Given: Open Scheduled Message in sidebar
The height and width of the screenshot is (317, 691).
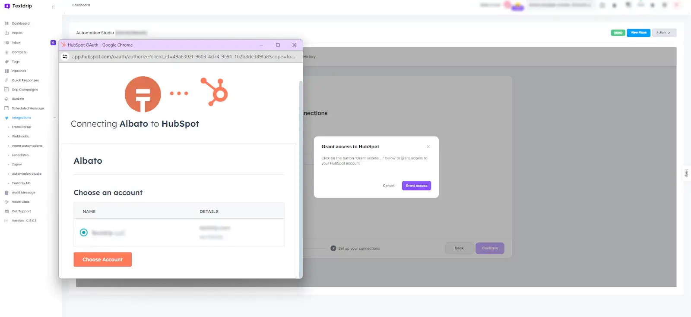Looking at the screenshot, I should click(28, 109).
